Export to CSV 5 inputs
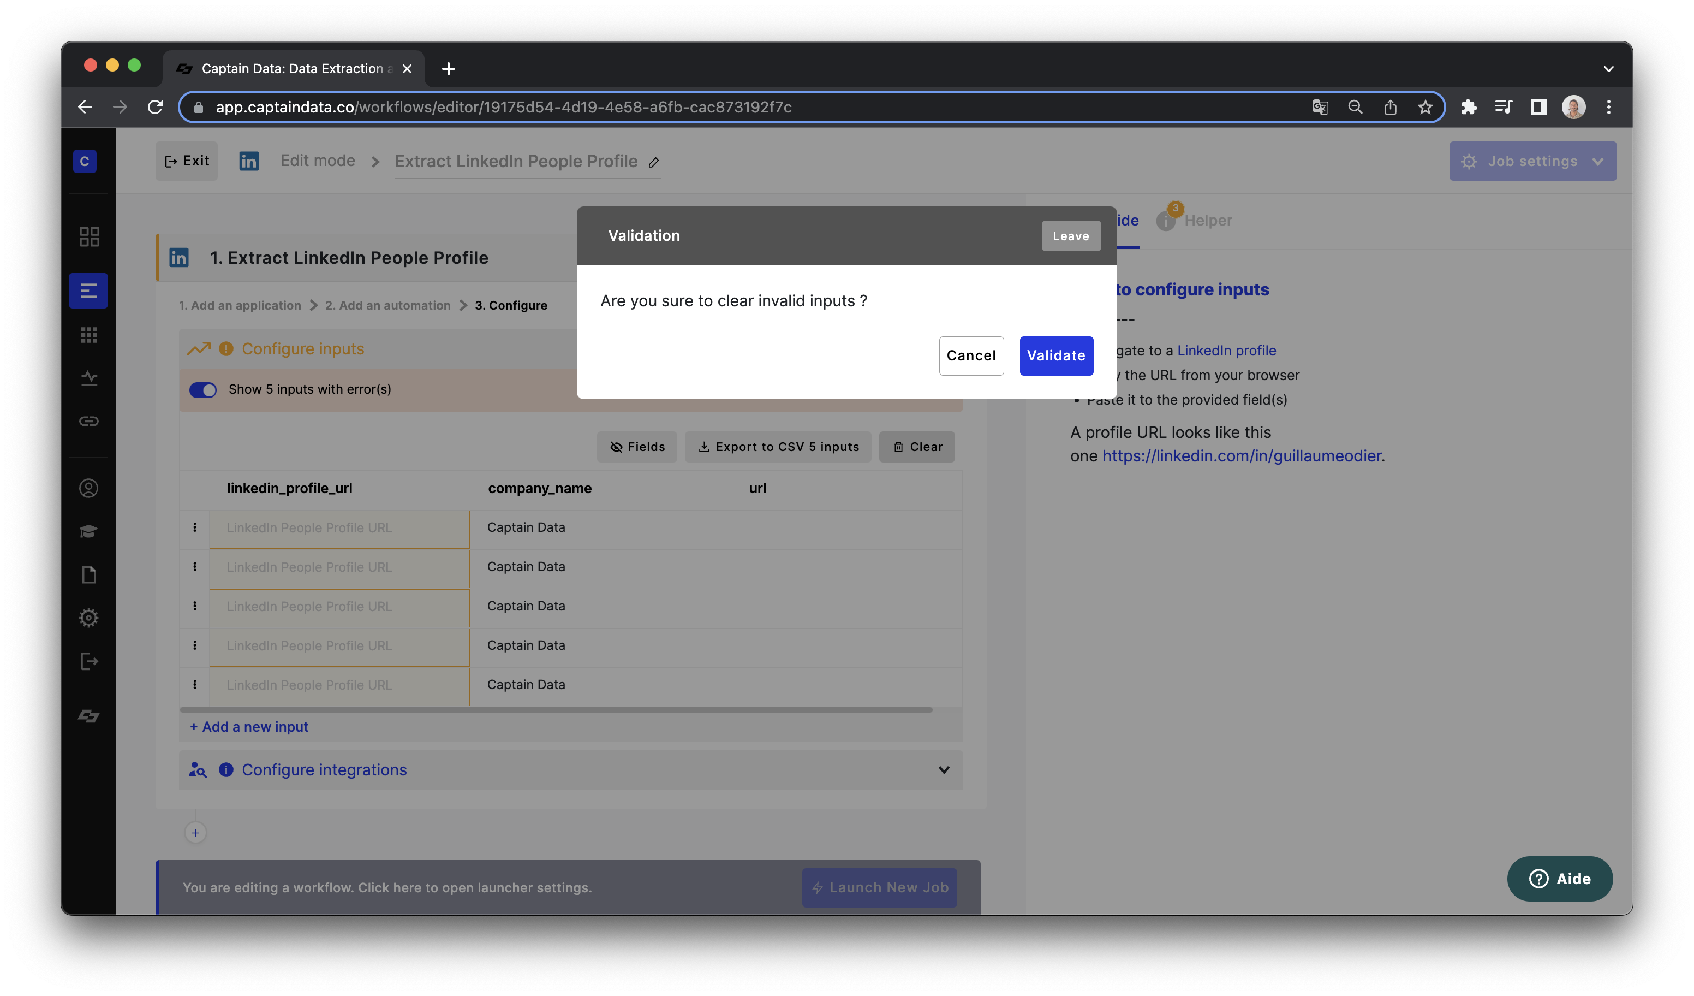The image size is (1694, 996). point(778,447)
